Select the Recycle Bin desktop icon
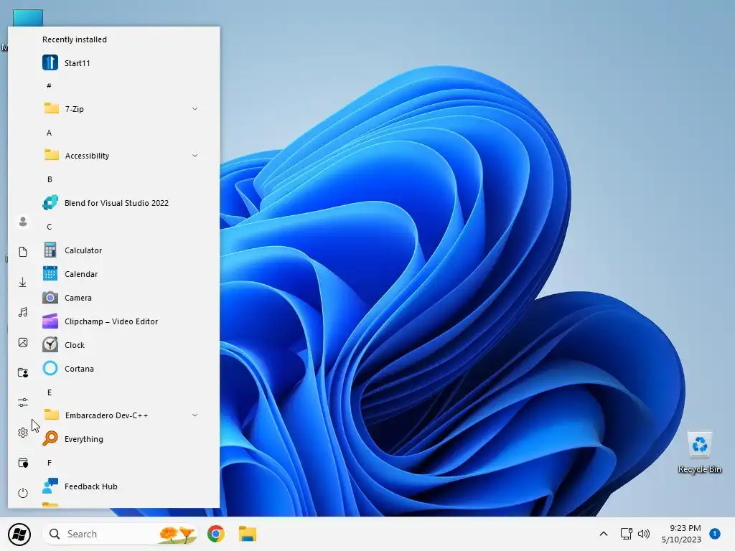 [700, 453]
